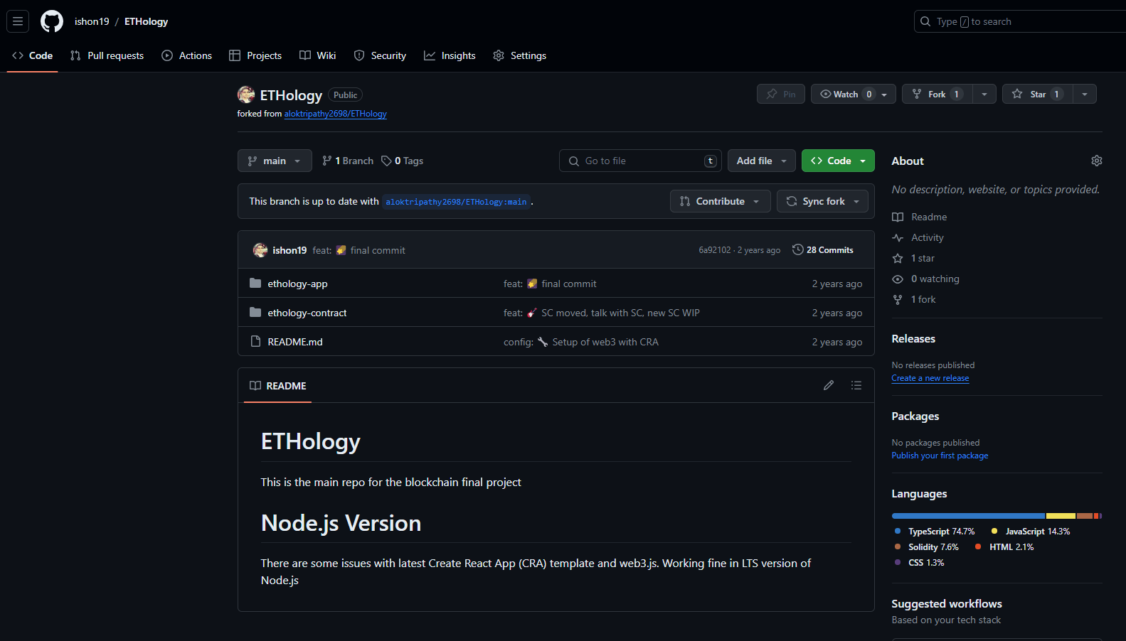Open aloktripathy2698/ETHology:main branch link

click(456, 202)
